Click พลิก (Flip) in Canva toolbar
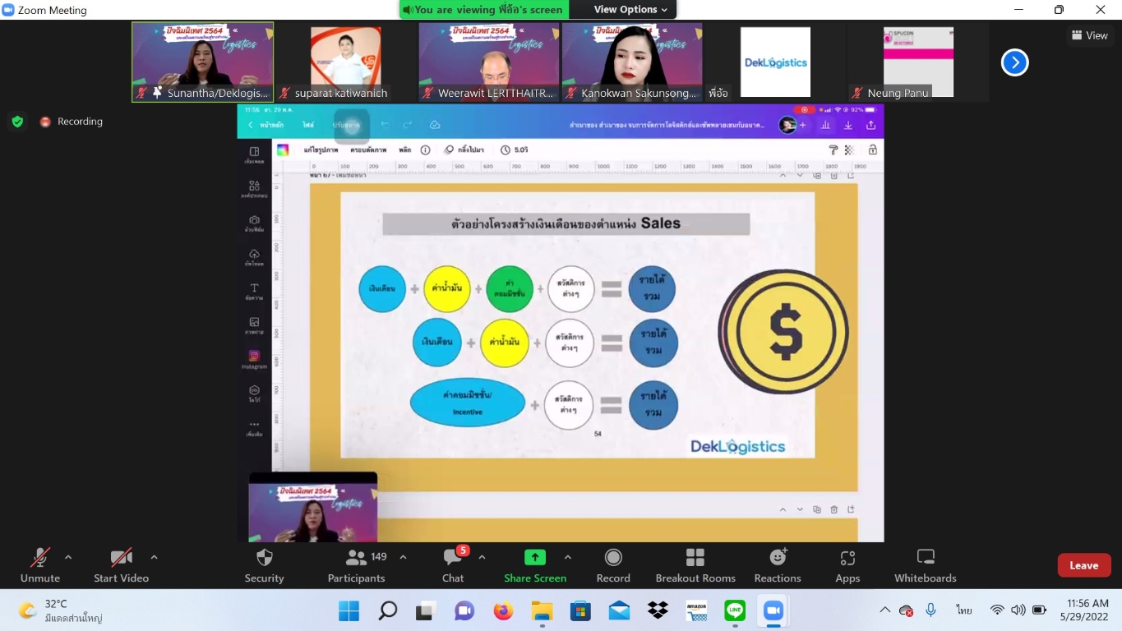Screen dimensions: 1122x631 [405, 150]
